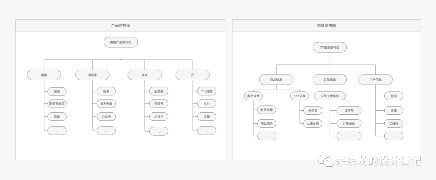Select the 个人信息 node
This screenshot has height=180, width=436.
207,91
